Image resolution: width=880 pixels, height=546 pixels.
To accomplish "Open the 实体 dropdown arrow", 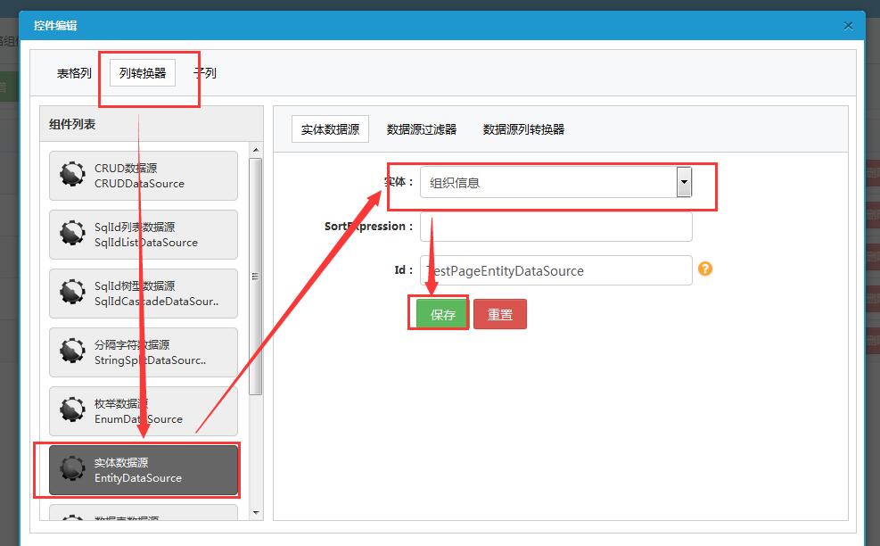I will (x=684, y=182).
